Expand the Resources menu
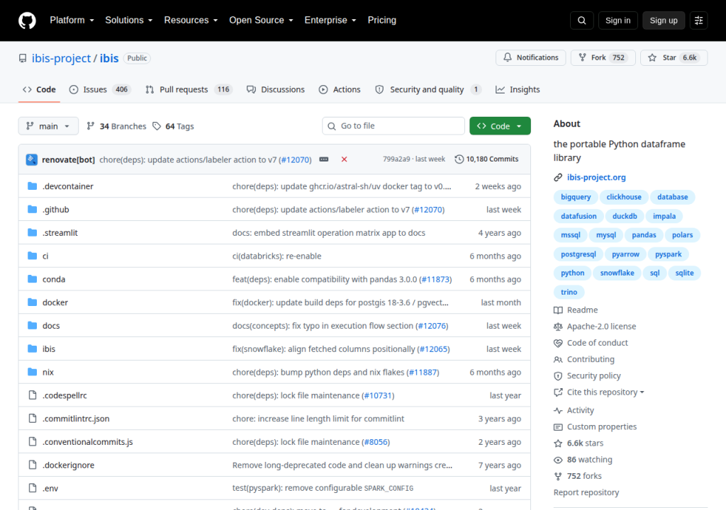This screenshot has height=510, width=726. pyautogui.click(x=191, y=21)
